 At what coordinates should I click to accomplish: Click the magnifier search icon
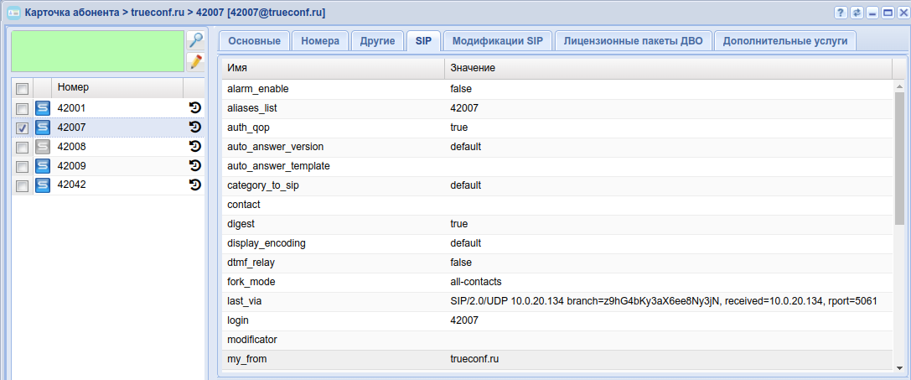[x=195, y=40]
